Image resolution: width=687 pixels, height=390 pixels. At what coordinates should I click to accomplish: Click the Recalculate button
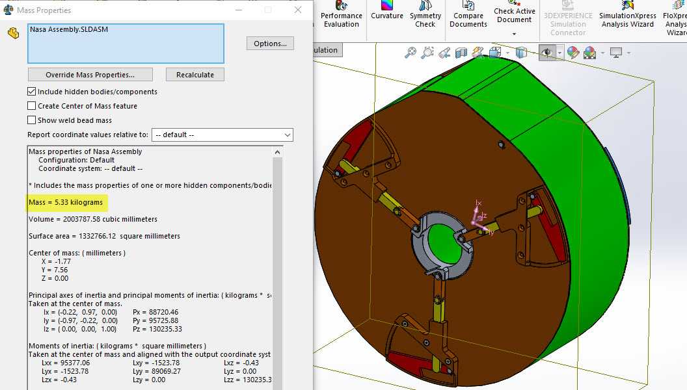(195, 75)
